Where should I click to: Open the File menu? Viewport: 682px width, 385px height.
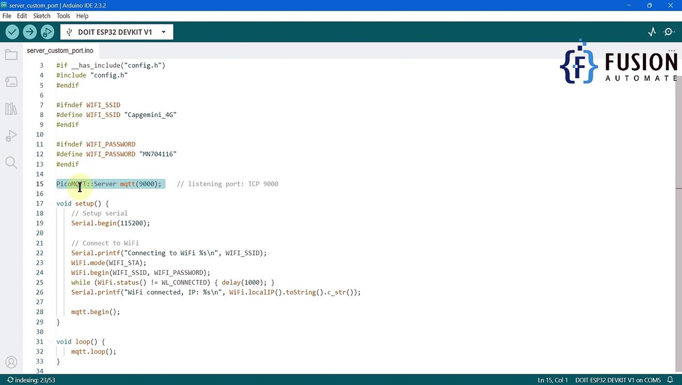7,16
